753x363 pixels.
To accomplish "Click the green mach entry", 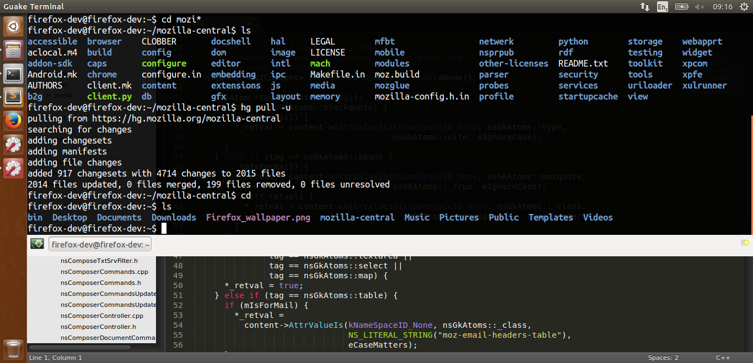I will pyautogui.click(x=320, y=63).
